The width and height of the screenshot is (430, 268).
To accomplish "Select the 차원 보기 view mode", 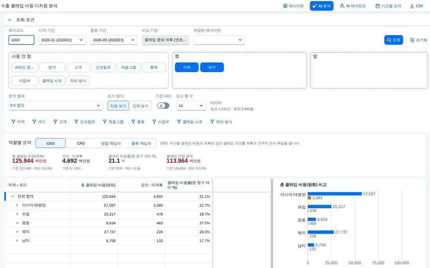I will point(118,106).
